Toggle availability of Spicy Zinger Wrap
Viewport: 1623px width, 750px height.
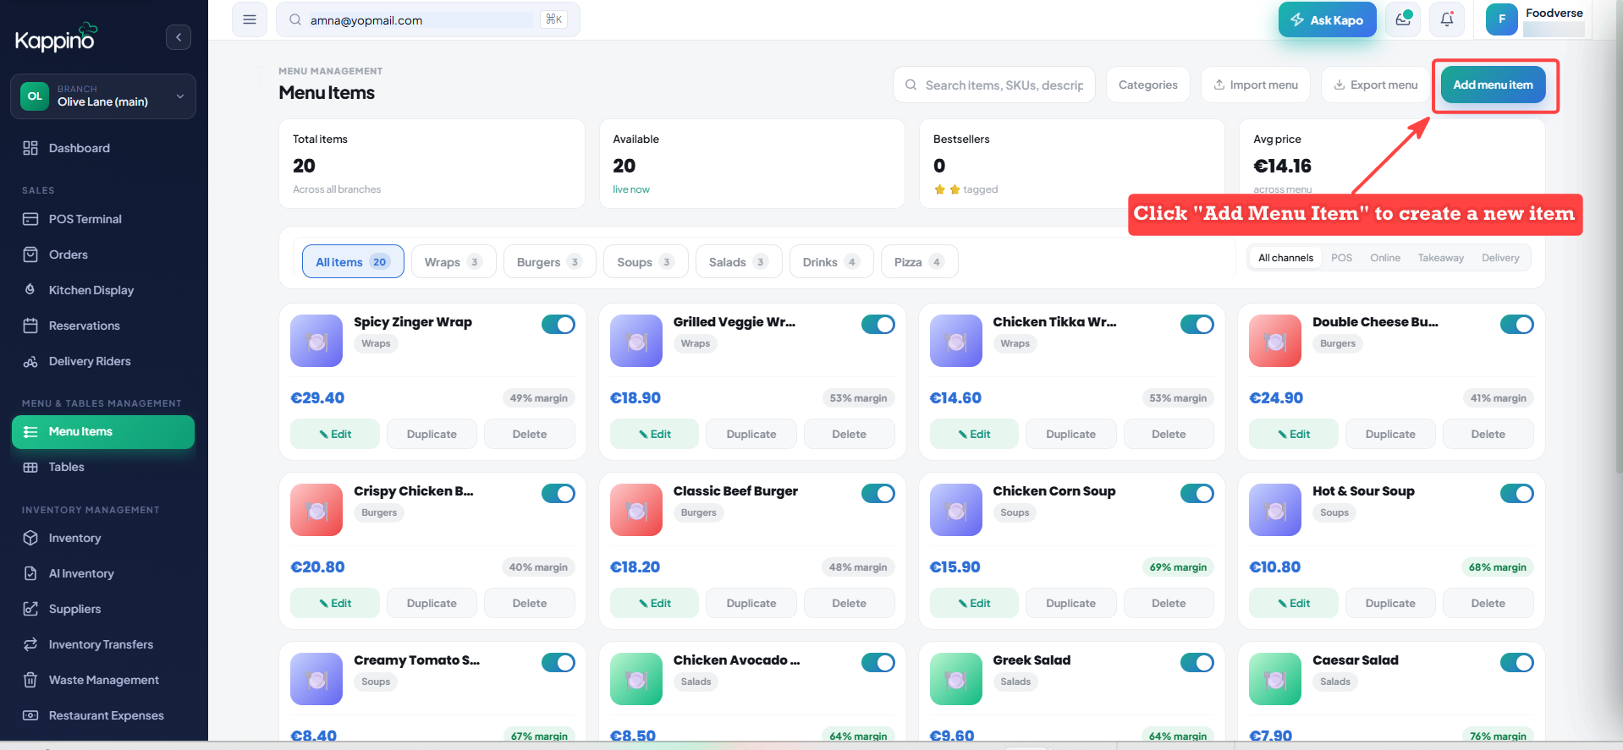558,325
